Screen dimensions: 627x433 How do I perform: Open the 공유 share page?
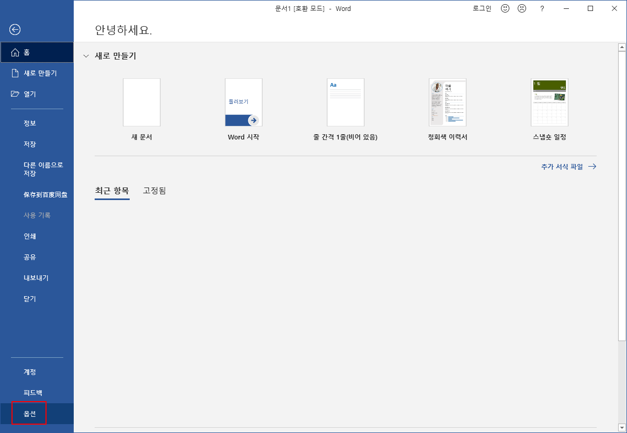coord(37,257)
